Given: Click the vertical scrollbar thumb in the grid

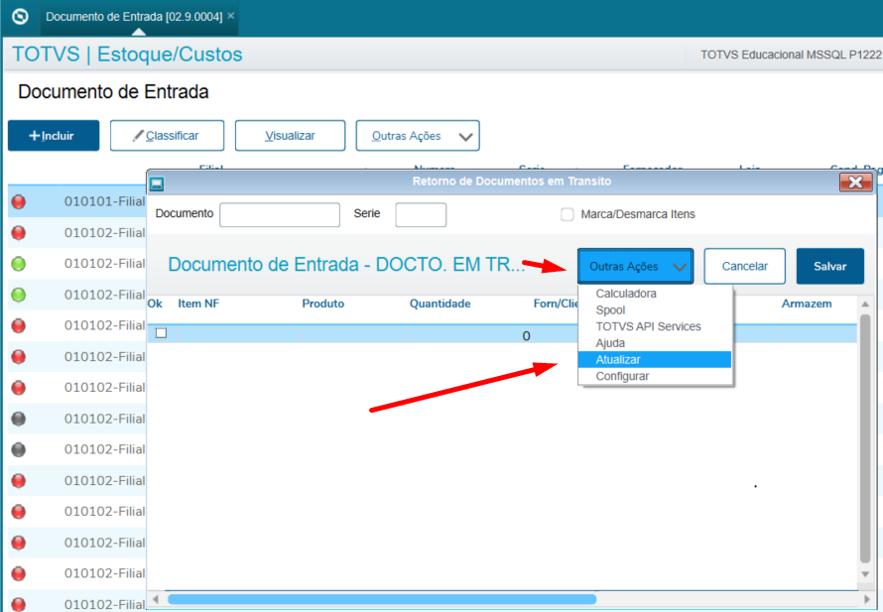Looking at the screenshot, I should pos(865,439).
